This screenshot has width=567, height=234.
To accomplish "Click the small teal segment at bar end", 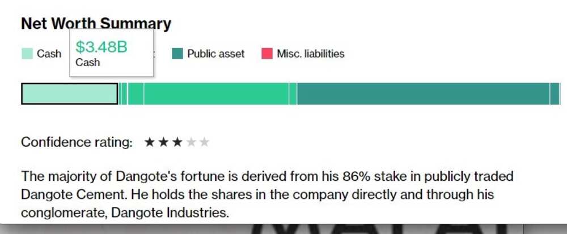I will pyautogui.click(x=555, y=94).
